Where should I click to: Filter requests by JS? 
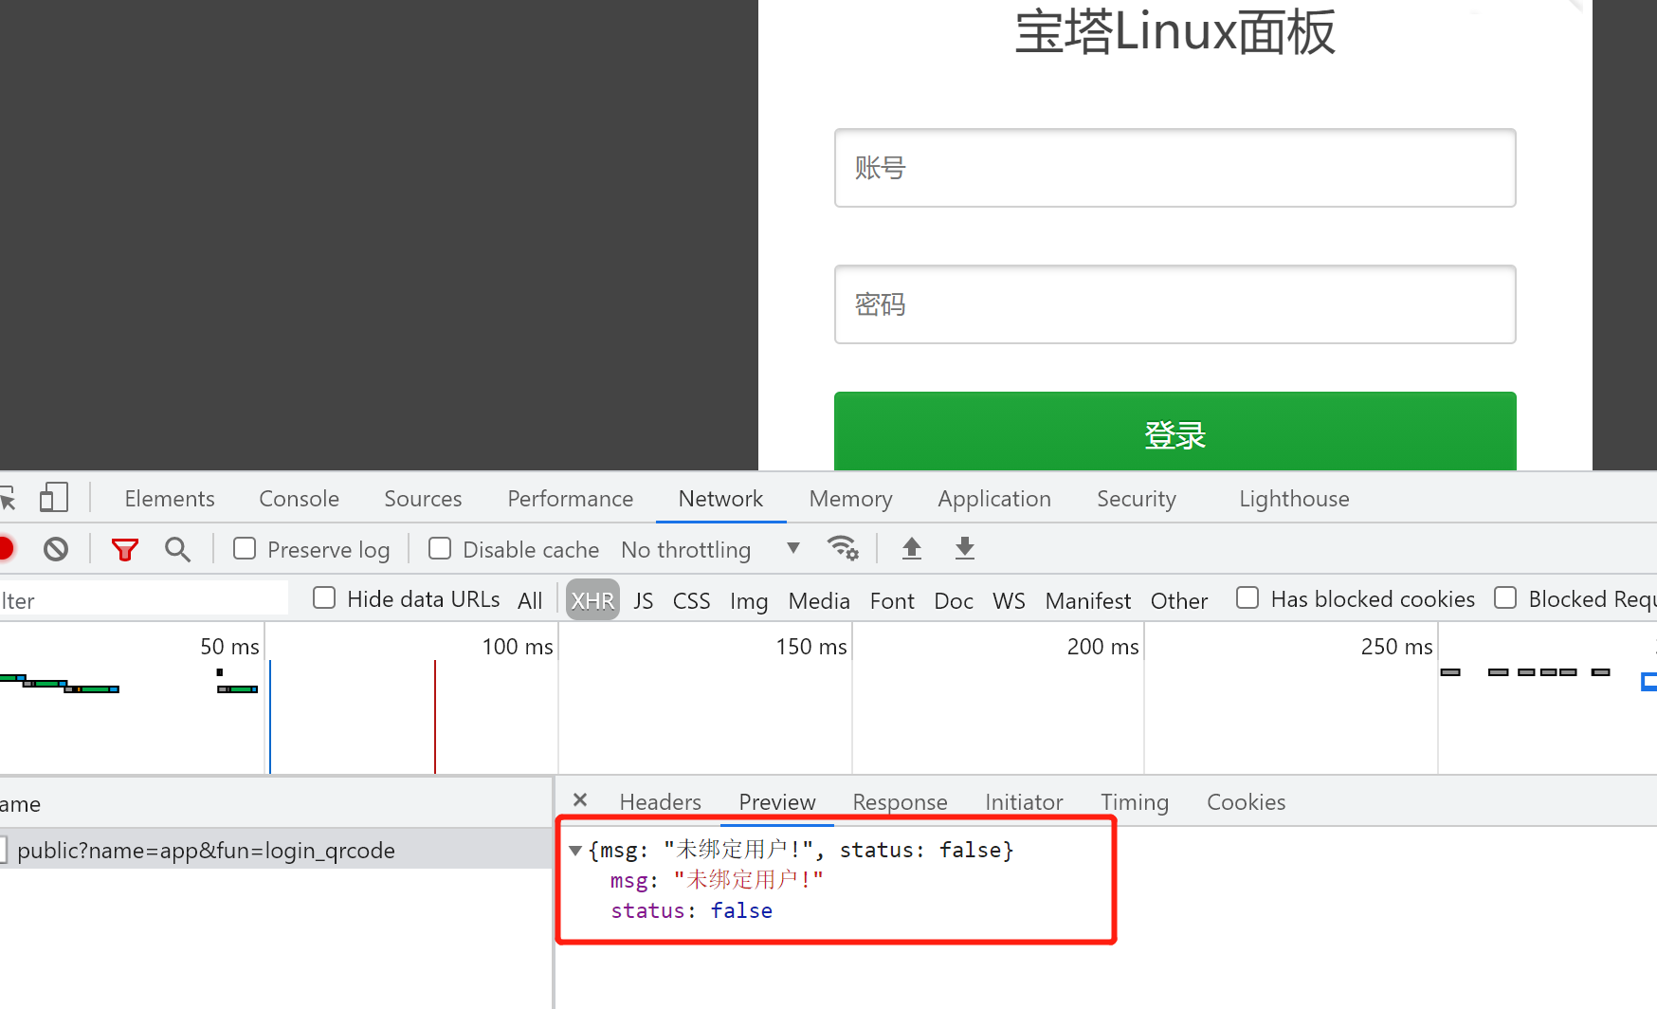[x=644, y=600]
